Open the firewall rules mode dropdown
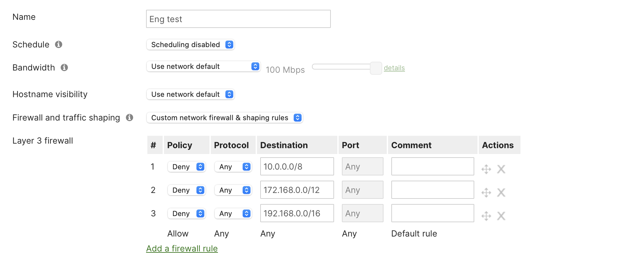620x256 pixels. click(x=224, y=118)
